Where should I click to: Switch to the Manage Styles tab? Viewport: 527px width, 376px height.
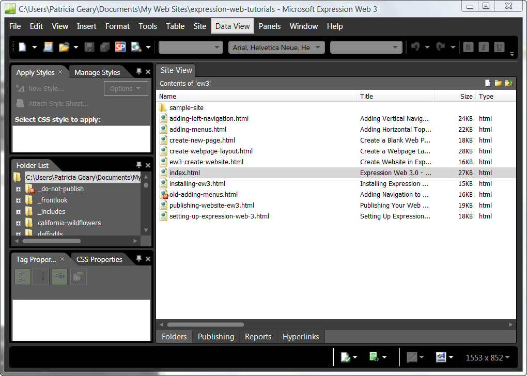[x=97, y=72]
